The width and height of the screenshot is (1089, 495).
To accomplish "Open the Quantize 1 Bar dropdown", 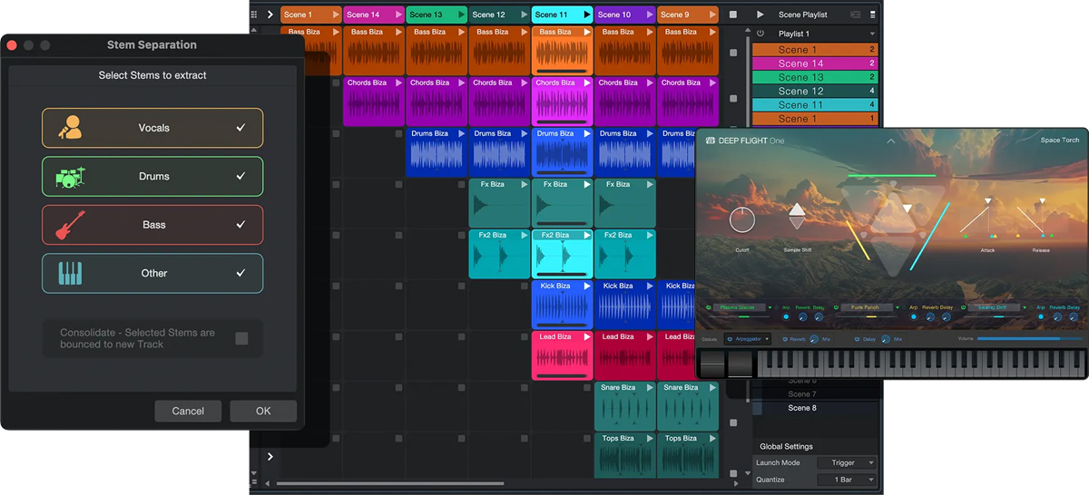I will pos(846,480).
